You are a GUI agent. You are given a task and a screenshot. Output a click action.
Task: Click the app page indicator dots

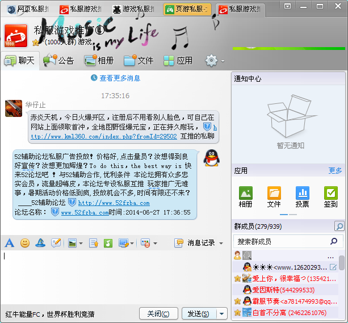[x=288, y=215]
